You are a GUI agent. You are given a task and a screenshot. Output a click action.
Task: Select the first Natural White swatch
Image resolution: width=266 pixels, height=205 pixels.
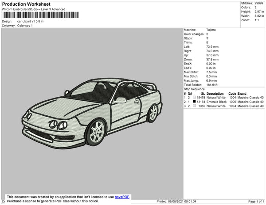point(194,98)
